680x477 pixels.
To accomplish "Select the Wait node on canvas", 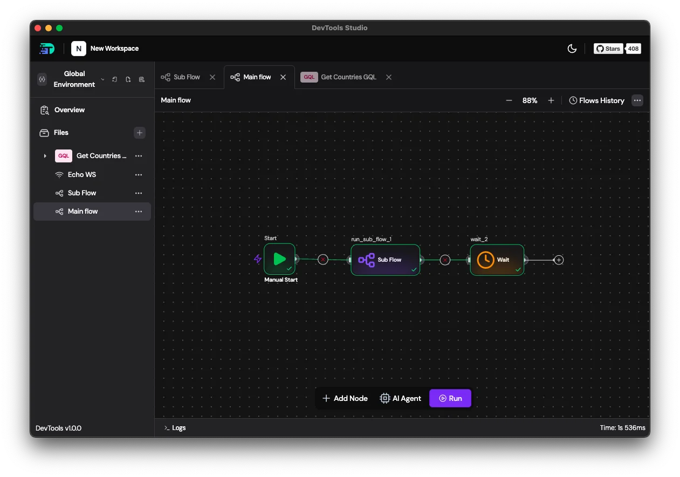I will (x=497, y=260).
